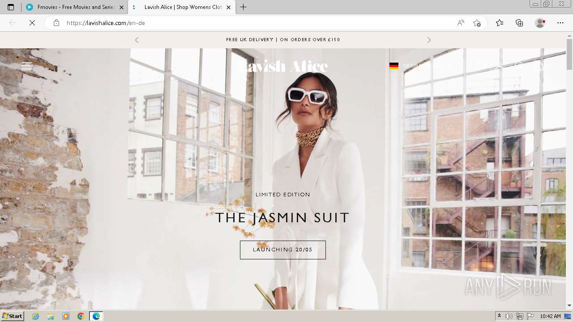Switch to the Lavish Alice tab

pos(182,7)
